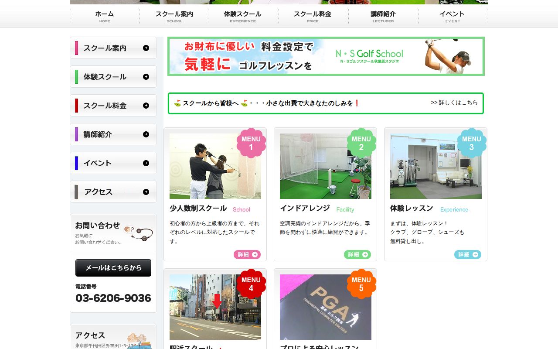Click the pink 詳細 button for 少人数制スクール
Screen dimensions: 558x349
coord(247,254)
